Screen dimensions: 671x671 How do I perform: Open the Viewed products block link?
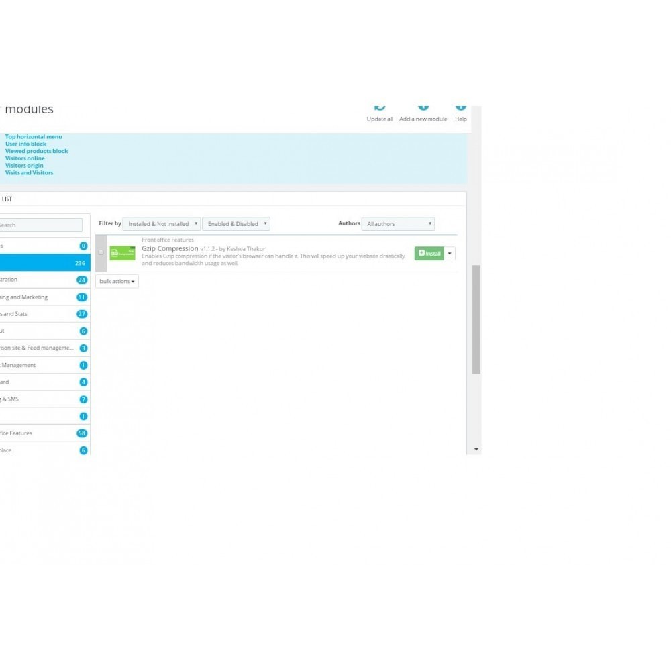[x=36, y=151]
